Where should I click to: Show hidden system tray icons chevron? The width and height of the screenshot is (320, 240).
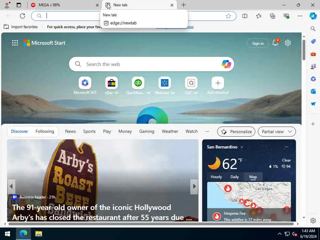click(x=280, y=234)
